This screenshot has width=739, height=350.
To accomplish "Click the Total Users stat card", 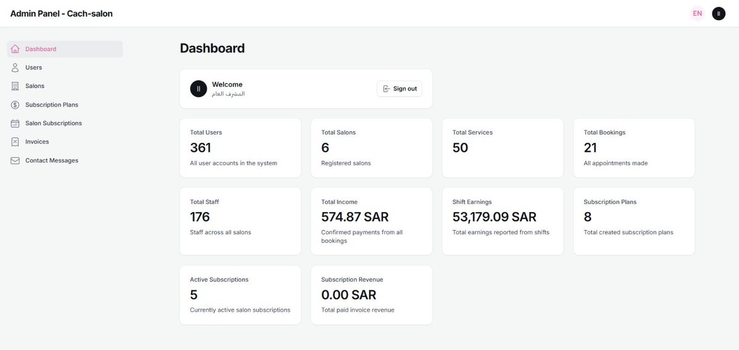I will (x=240, y=148).
